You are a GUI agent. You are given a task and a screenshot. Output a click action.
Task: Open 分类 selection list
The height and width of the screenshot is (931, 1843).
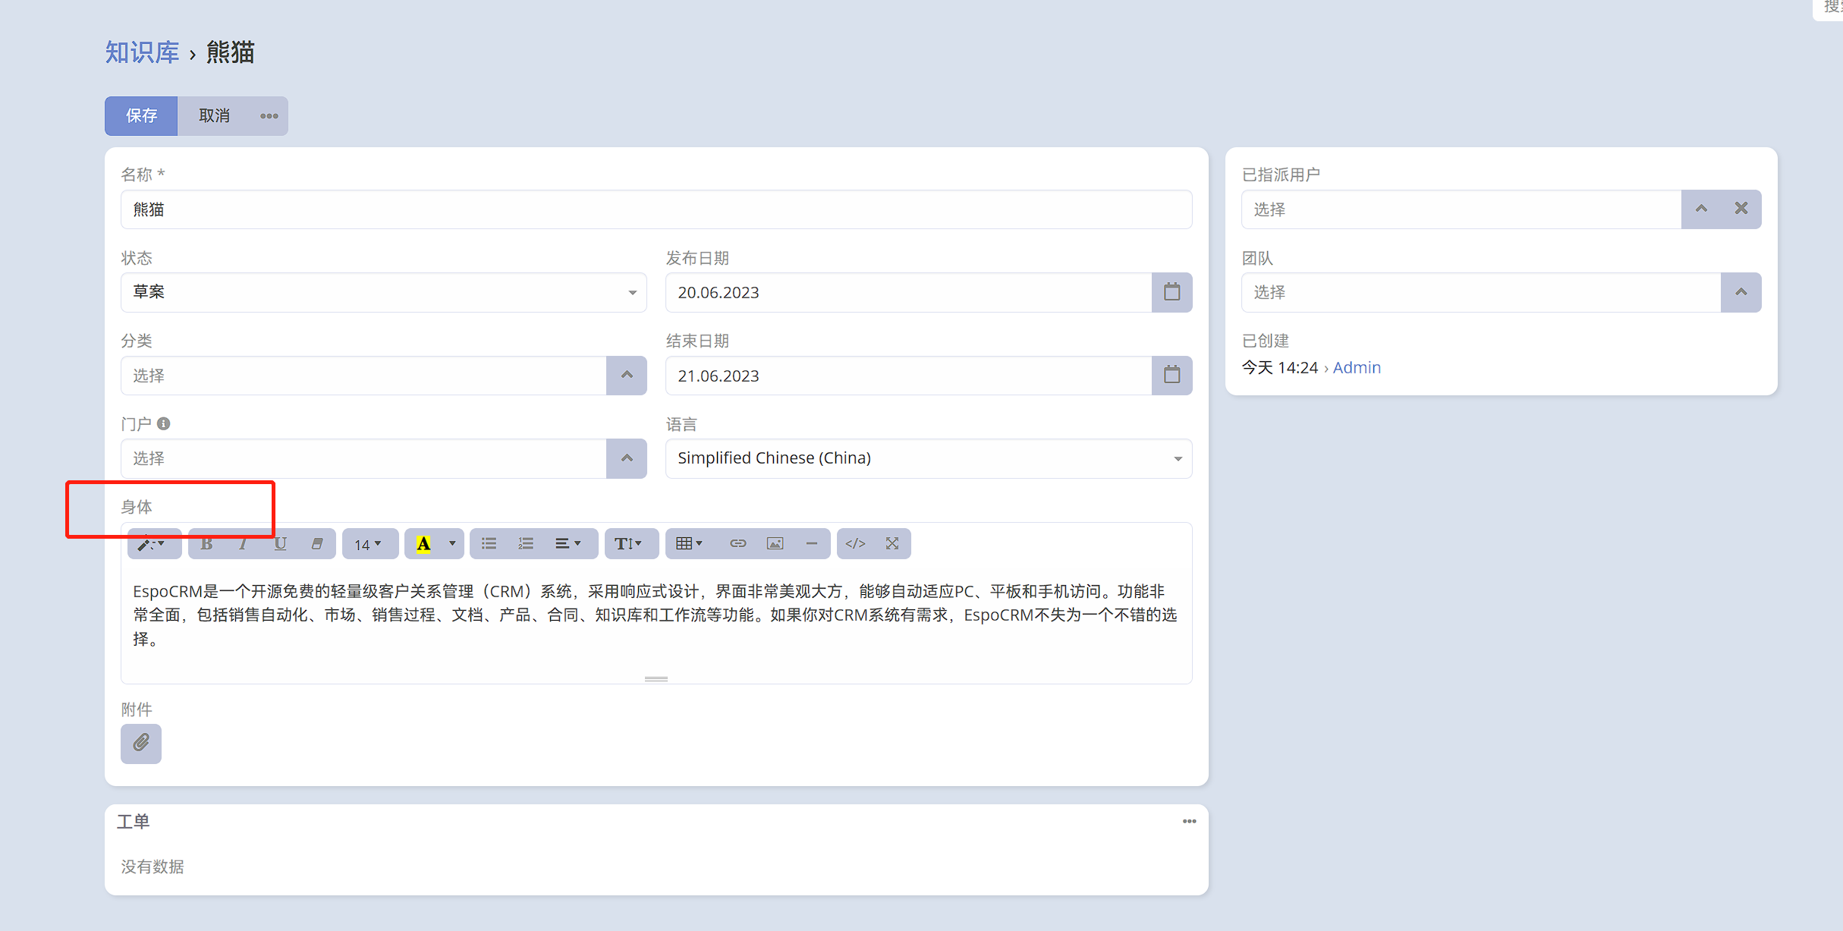[x=627, y=375]
